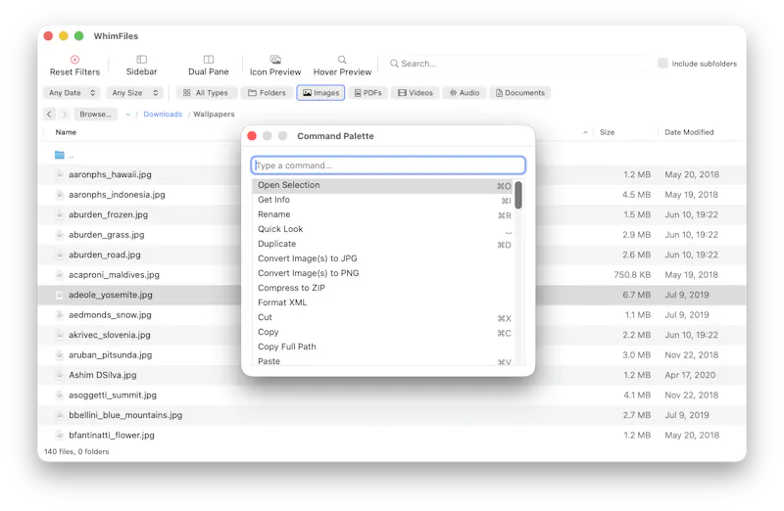The image size is (784, 511).
Task: Filter by Folders only
Action: tap(267, 93)
